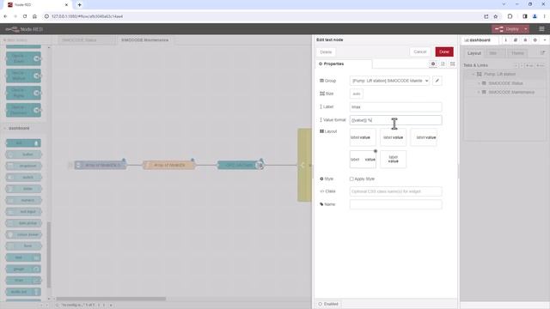
Task: Collapse the Pump Lift station tree item
Action: (474, 75)
